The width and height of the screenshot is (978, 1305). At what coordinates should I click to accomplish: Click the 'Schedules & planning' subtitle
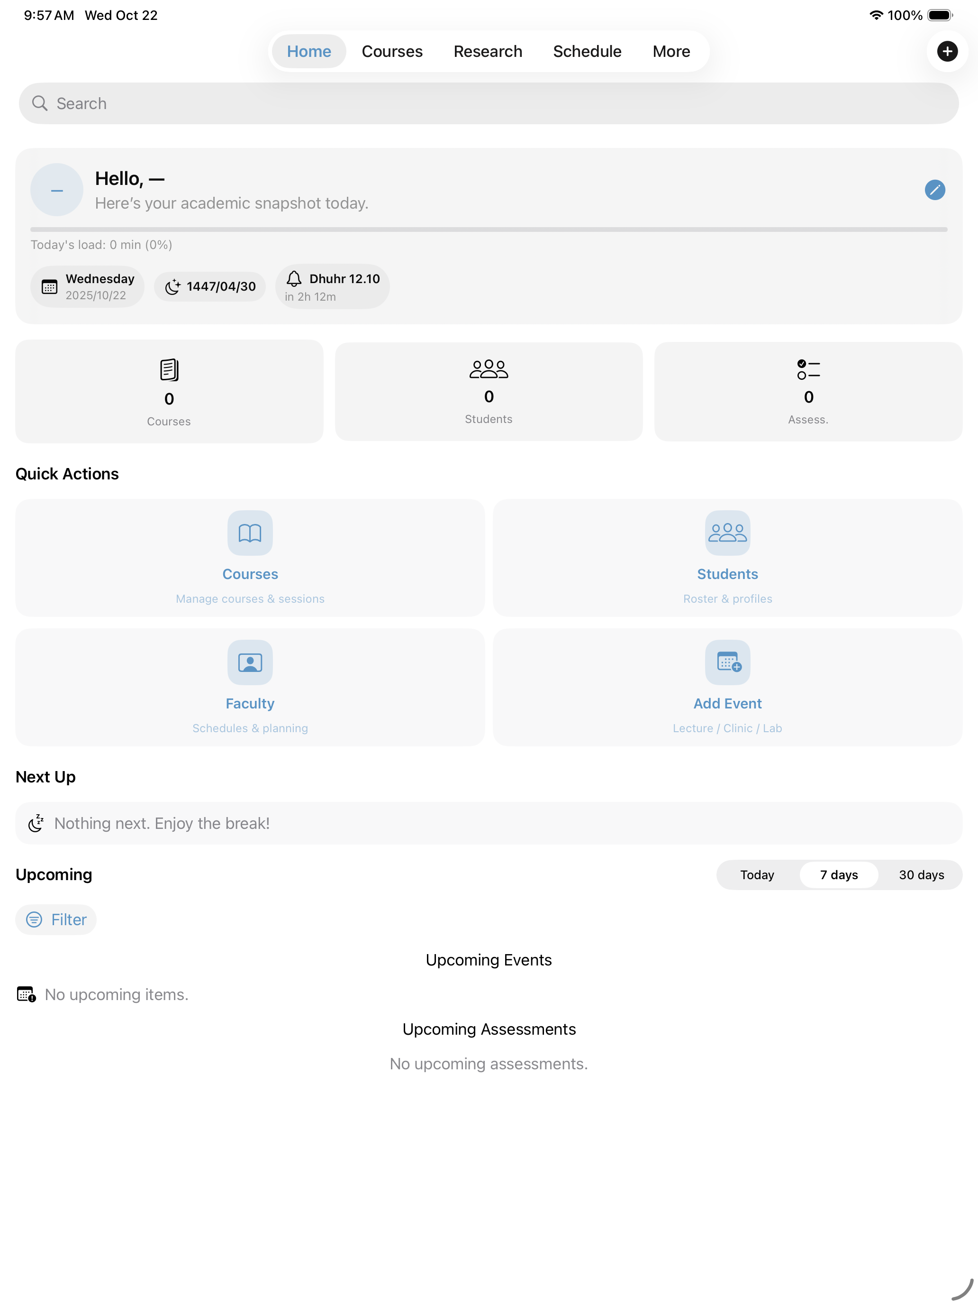click(250, 728)
